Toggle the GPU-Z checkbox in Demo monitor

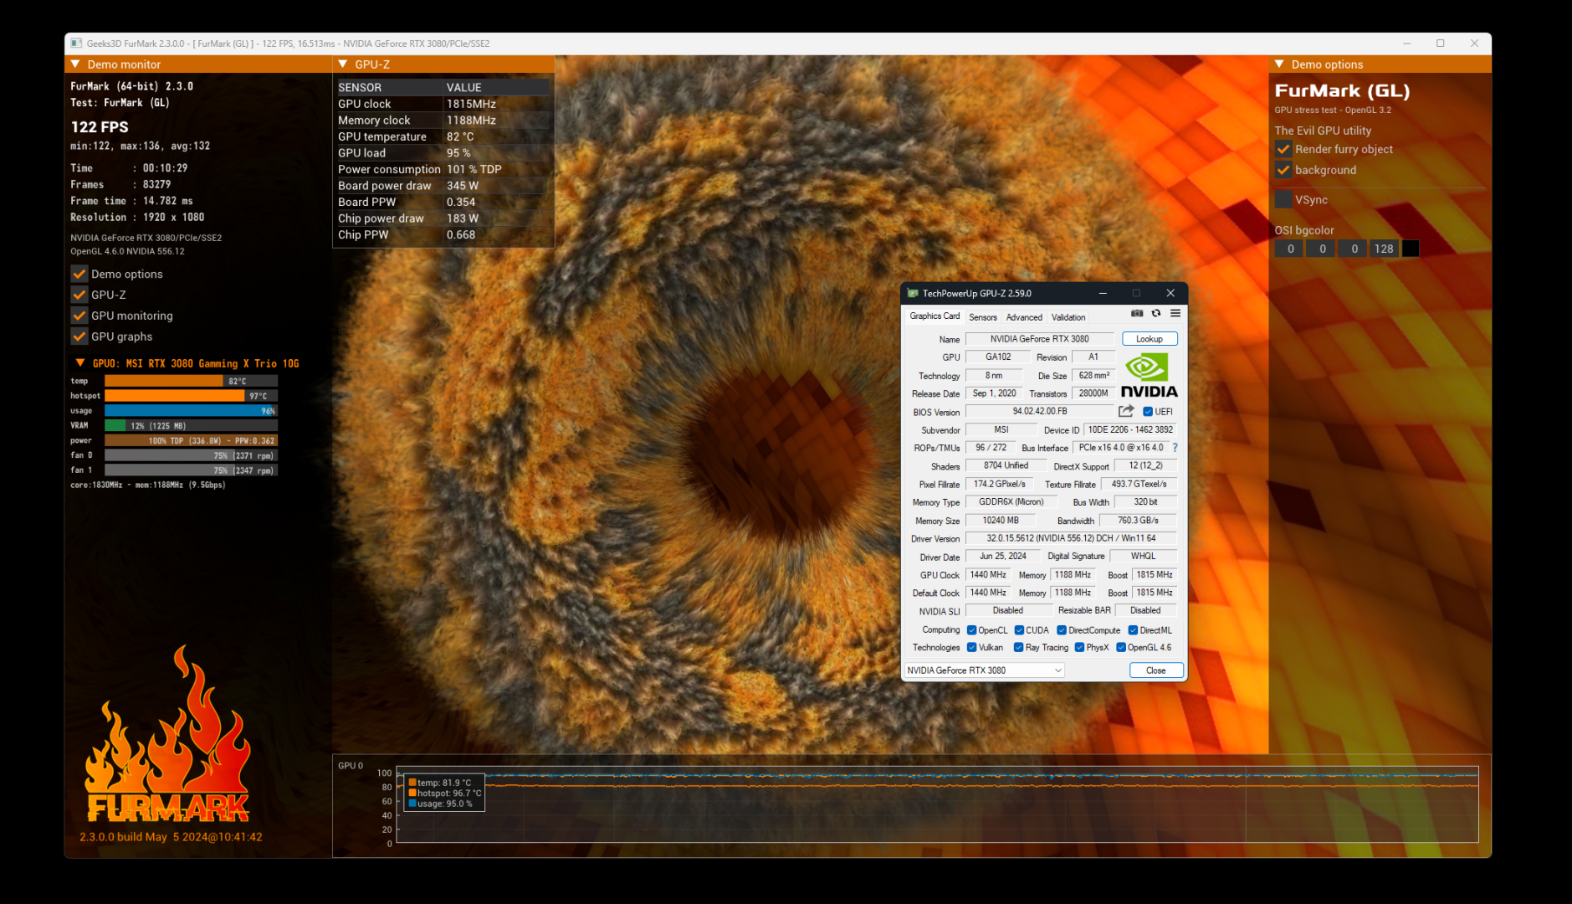(79, 295)
